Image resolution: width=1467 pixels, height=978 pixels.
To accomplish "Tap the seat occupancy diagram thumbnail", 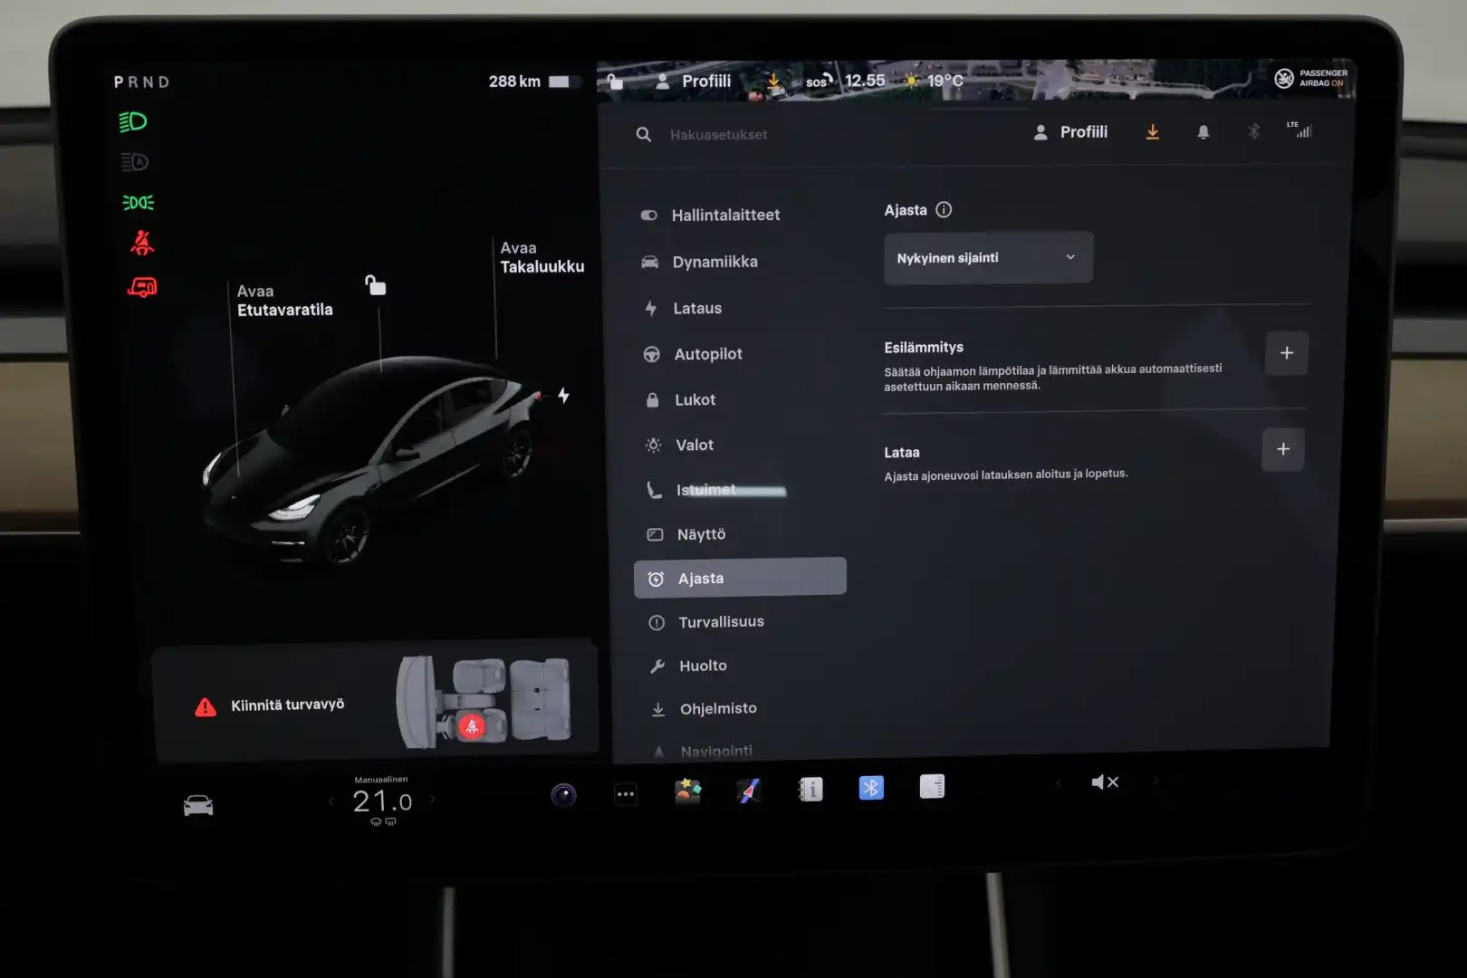I will (x=484, y=702).
